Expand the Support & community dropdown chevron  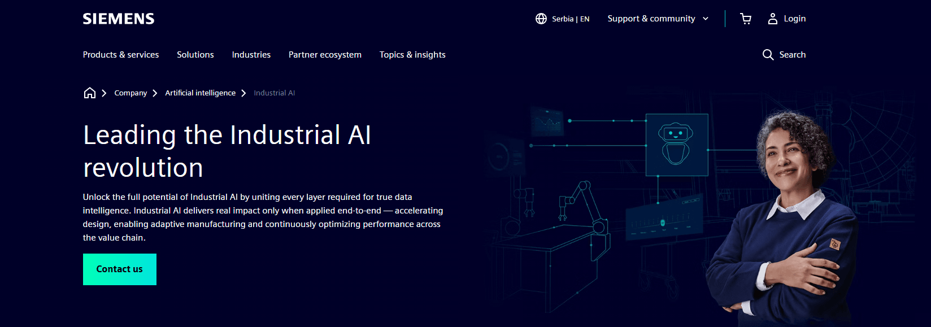tap(706, 19)
